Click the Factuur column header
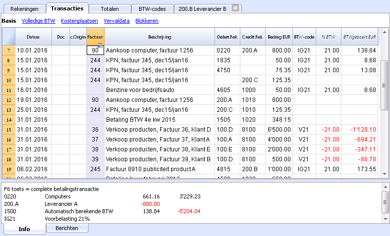The width and height of the screenshot is (390, 236). (95, 37)
